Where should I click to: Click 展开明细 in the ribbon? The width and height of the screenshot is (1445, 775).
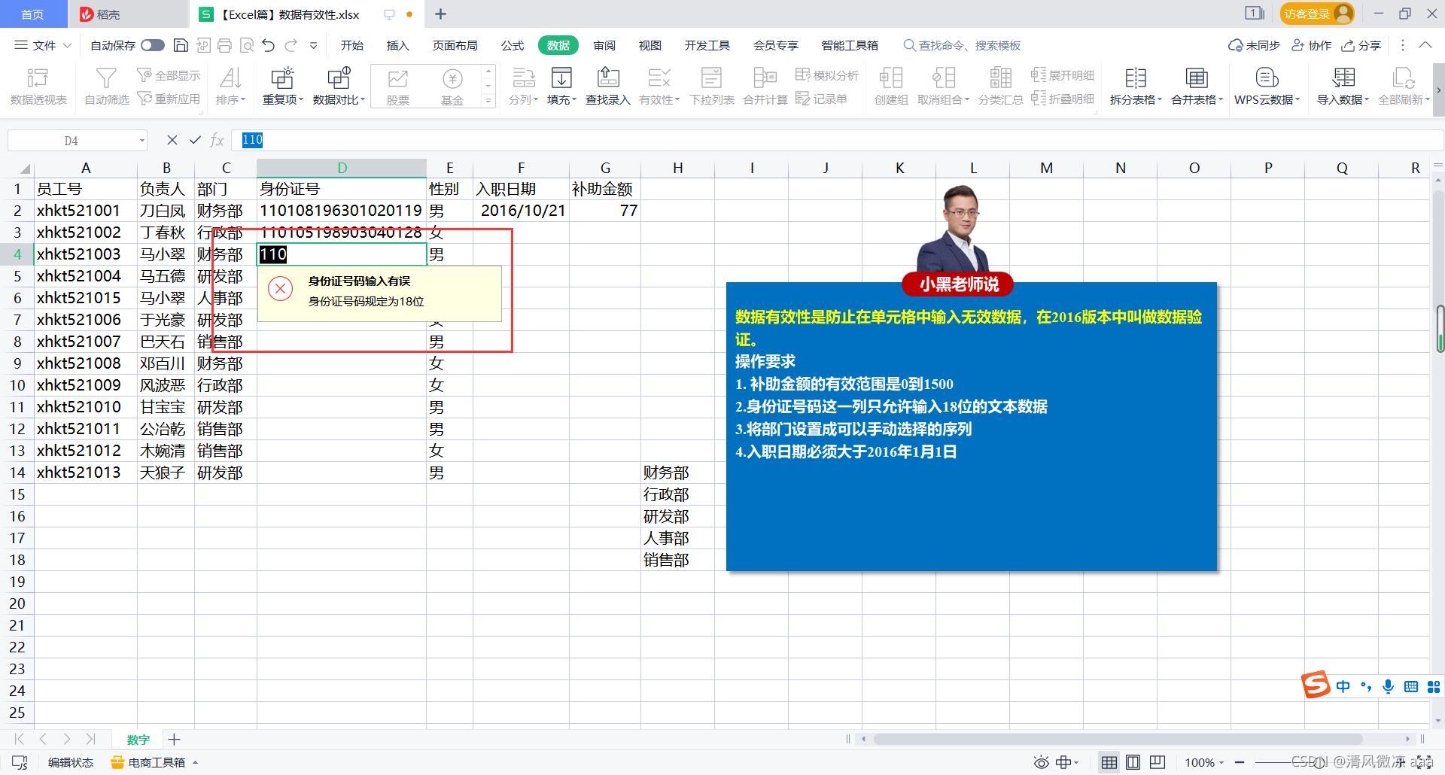pos(1063,75)
